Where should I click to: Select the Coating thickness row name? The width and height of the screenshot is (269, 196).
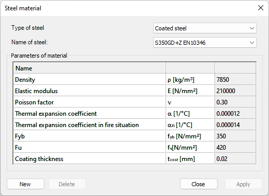(x=89, y=159)
